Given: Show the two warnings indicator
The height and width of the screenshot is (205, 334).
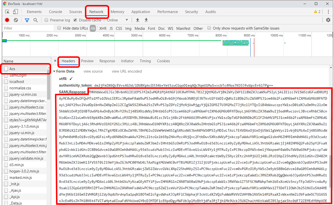Looking at the screenshot, I should 317,12.
